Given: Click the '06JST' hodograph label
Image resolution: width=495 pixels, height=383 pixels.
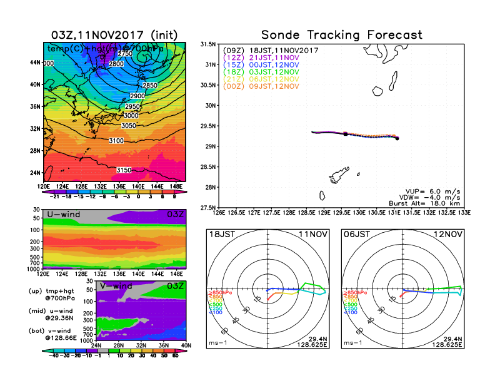Looking at the screenshot, I should click(x=357, y=235).
